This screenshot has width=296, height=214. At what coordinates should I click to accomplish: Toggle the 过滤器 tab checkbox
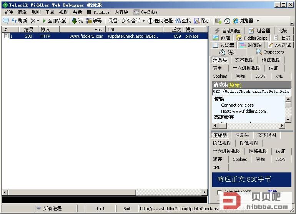click(215, 45)
